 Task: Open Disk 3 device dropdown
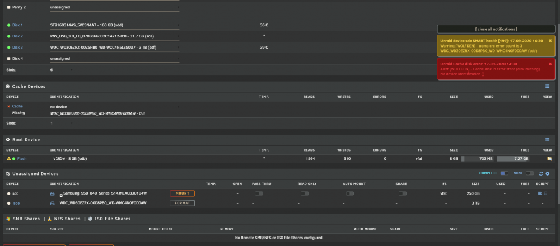tap(115, 48)
